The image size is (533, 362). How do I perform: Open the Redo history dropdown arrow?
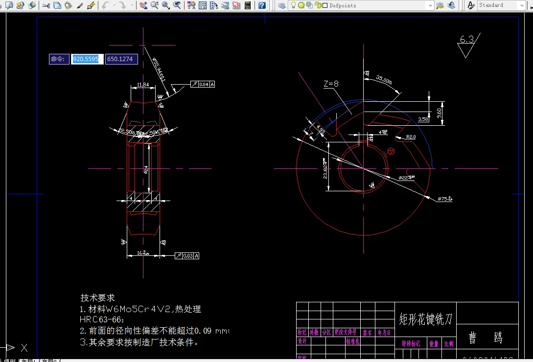tap(132, 5)
